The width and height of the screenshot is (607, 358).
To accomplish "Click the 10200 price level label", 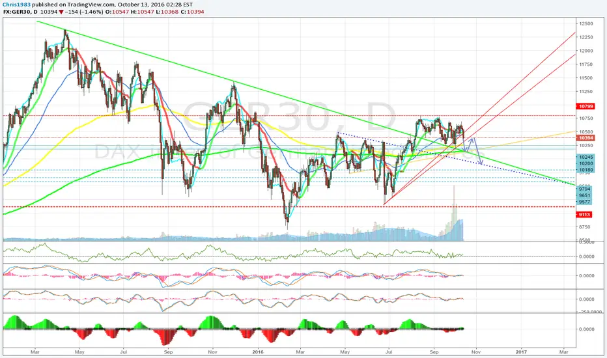I will pos(586,163).
